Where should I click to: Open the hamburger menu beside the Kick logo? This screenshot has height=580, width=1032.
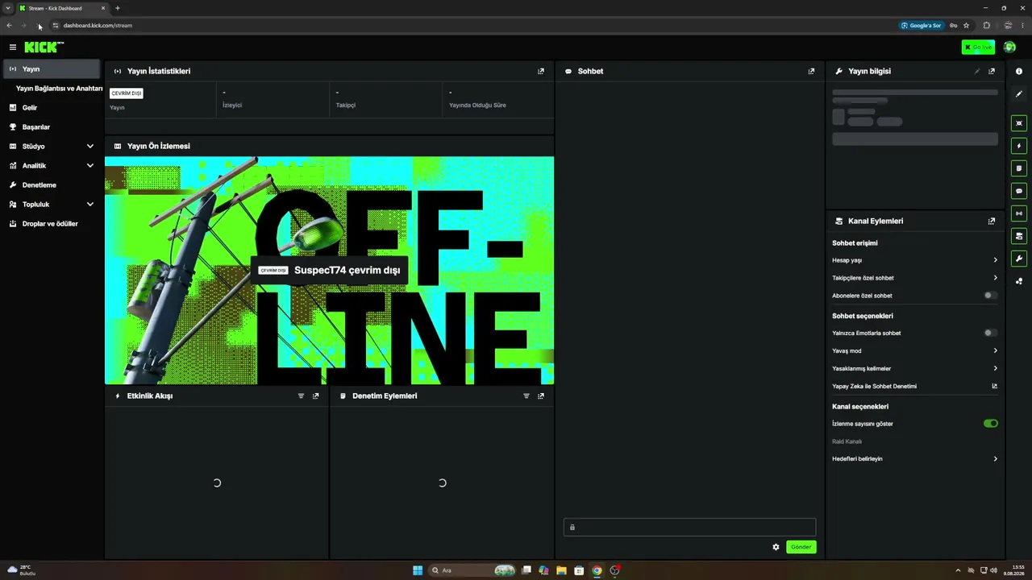[x=12, y=48]
